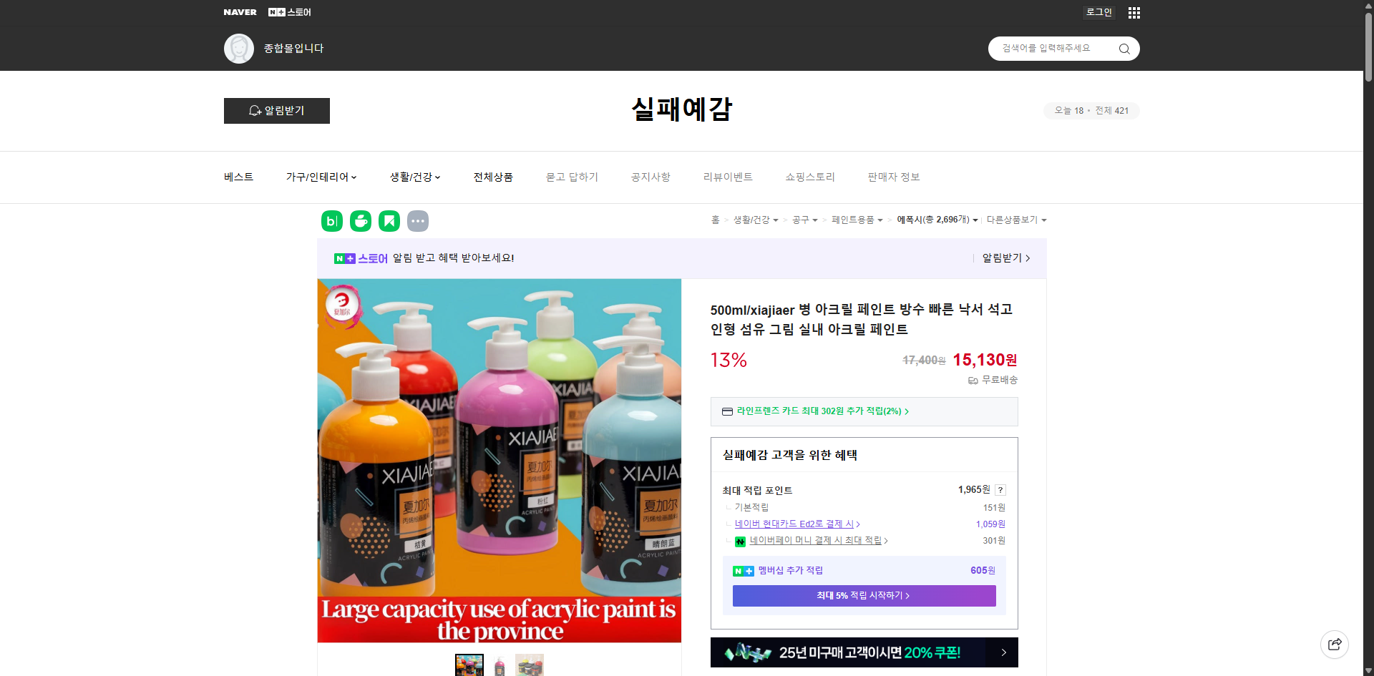Image resolution: width=1374 pixels, height=676 pixels.
Task: Expand the 가구/인테리어 navigation menu
Action: [321, 177]
